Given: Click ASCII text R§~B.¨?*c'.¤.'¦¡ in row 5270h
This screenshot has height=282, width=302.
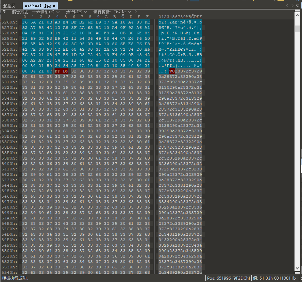Looking at the screenshot, I should pyautogui.click(x=180, y=28).
